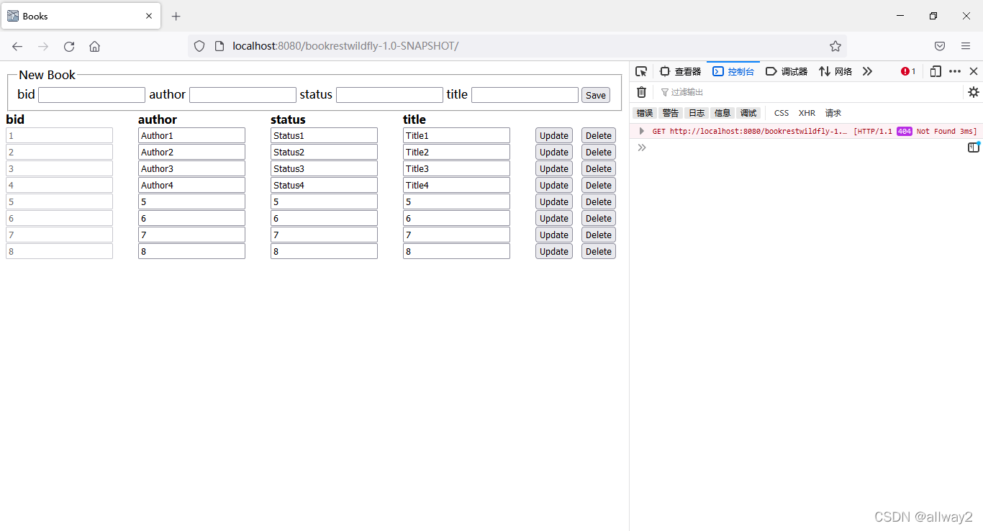Edit the Status3 status field
Screen dimensions: 983x531
click(324, 168)
